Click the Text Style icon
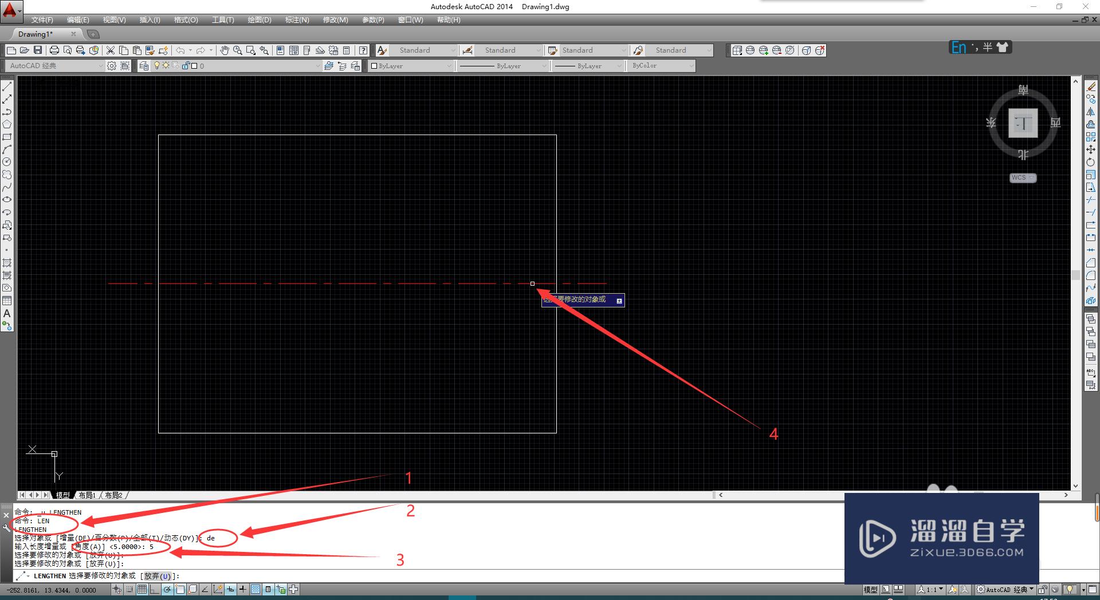Viewport: 1100px width, 600px height. pyautogui.click(x=382, y=50)
